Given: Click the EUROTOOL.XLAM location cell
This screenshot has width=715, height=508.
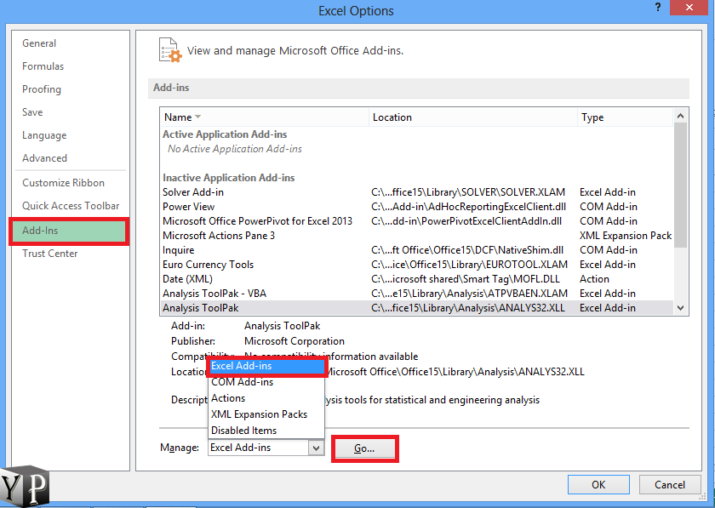Looking at the screenshot, I should 469,265.
